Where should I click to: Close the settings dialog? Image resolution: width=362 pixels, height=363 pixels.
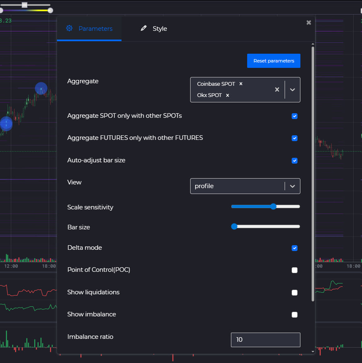pyautogui.click(x=309, y=22)
